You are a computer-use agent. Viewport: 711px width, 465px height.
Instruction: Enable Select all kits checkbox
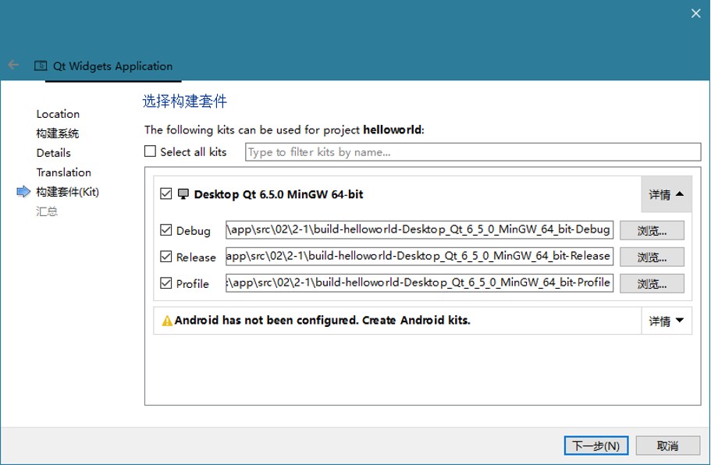[150, 151]
